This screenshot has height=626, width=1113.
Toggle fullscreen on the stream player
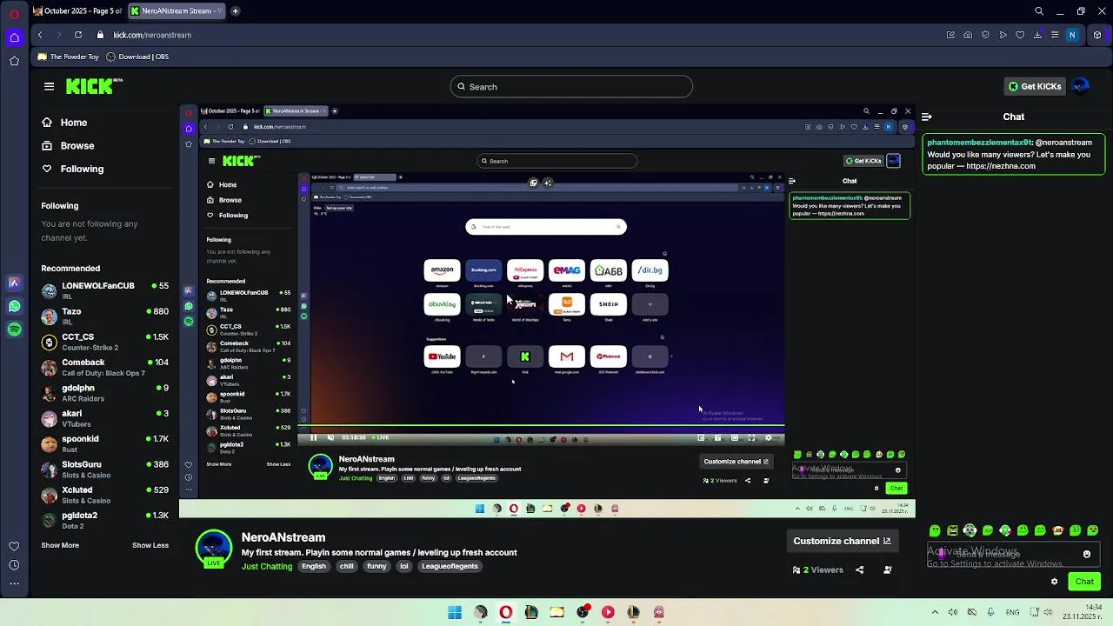click(x=751, y=438)
